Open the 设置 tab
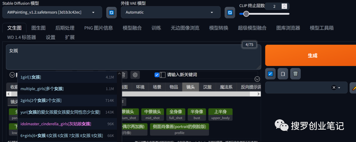Screen dimensions: 356x142 50,37
